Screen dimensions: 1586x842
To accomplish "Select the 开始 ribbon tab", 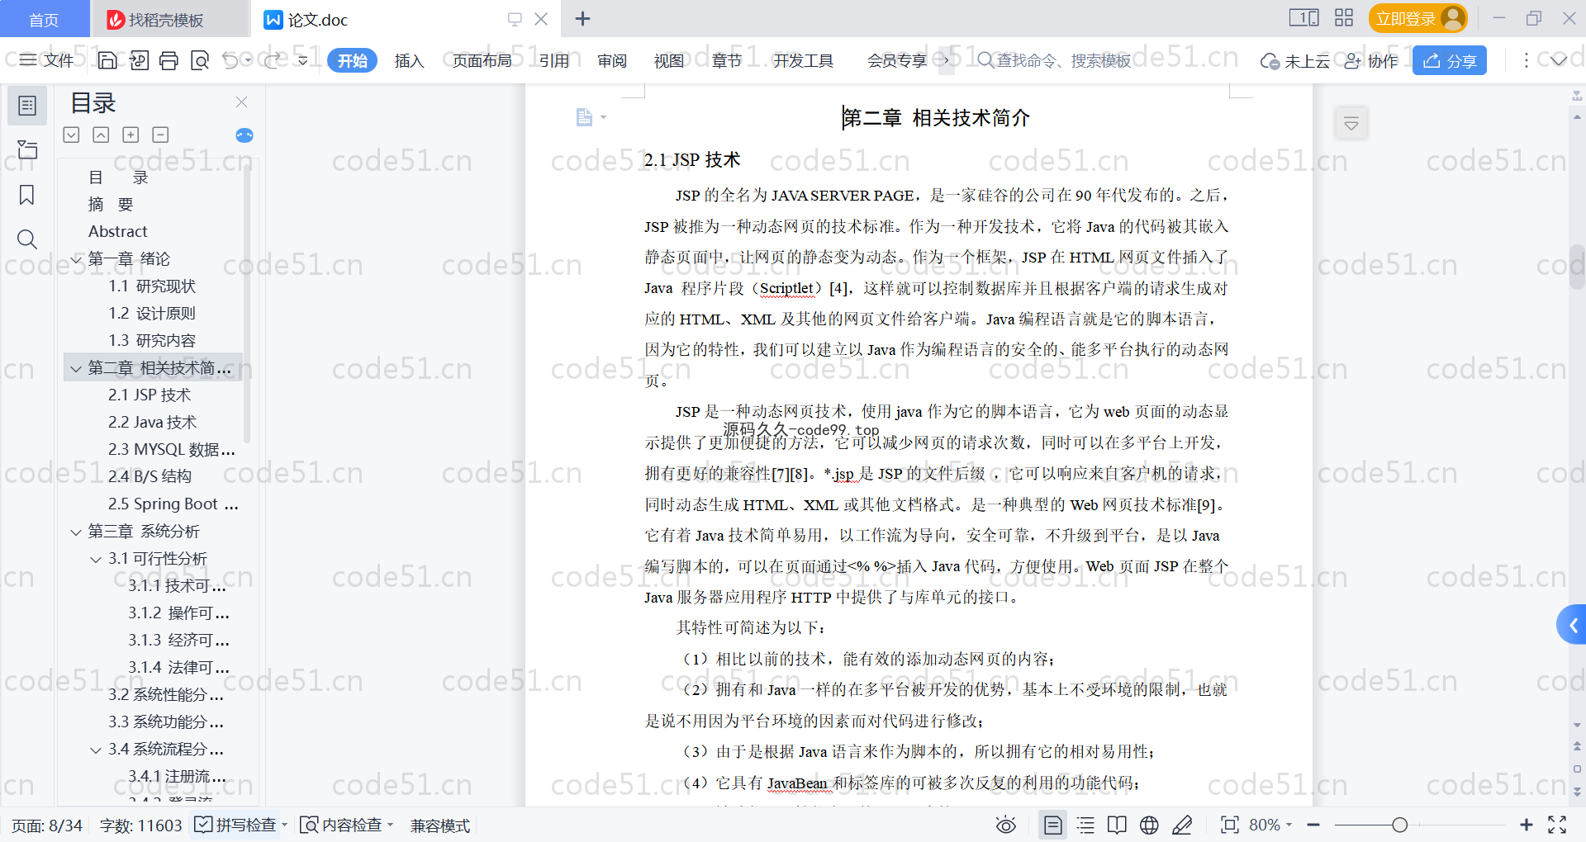I will click(x=352, y=60).
